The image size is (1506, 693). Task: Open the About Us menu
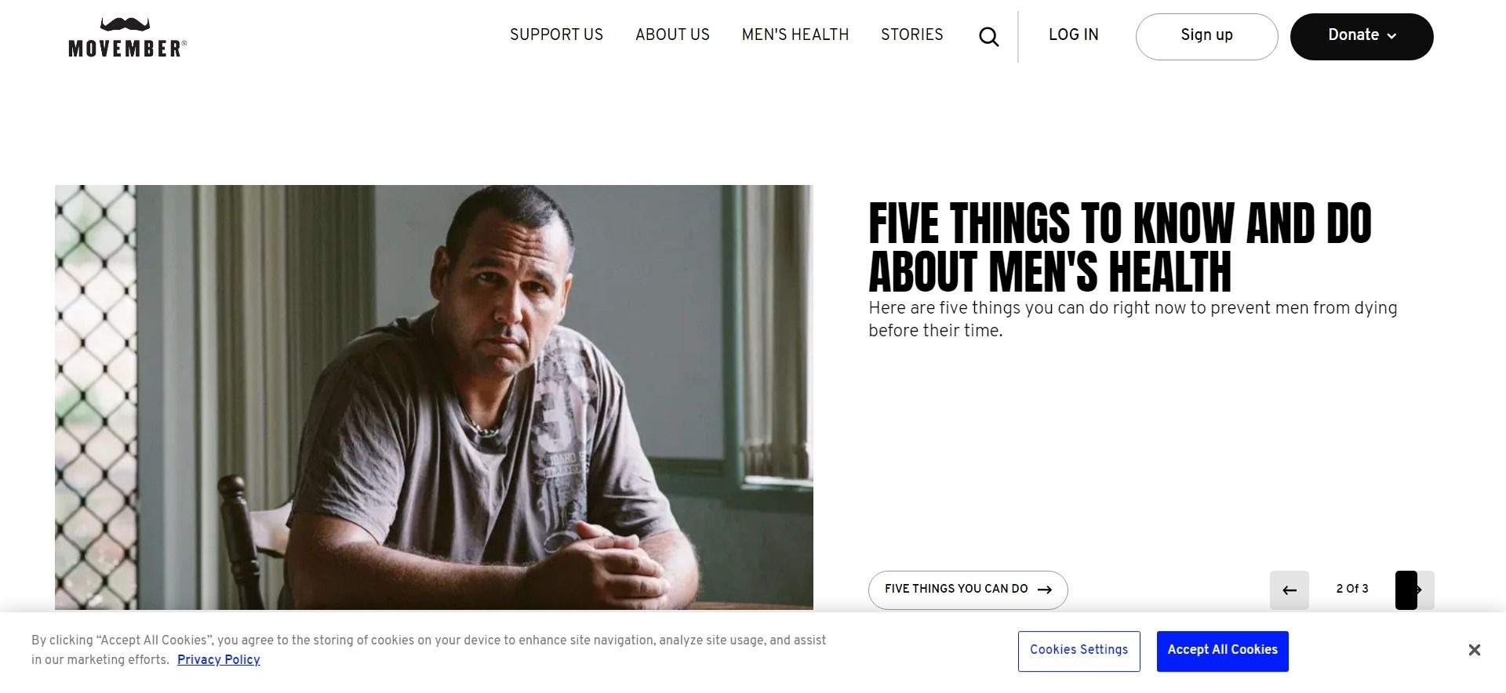672,34
